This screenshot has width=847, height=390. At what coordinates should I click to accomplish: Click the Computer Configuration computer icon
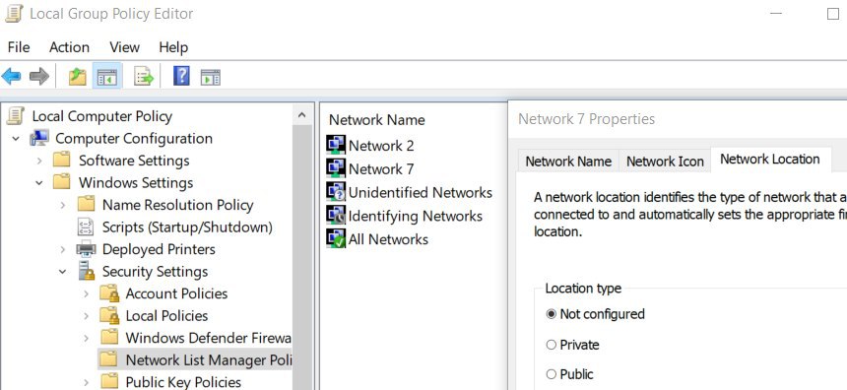39,138
